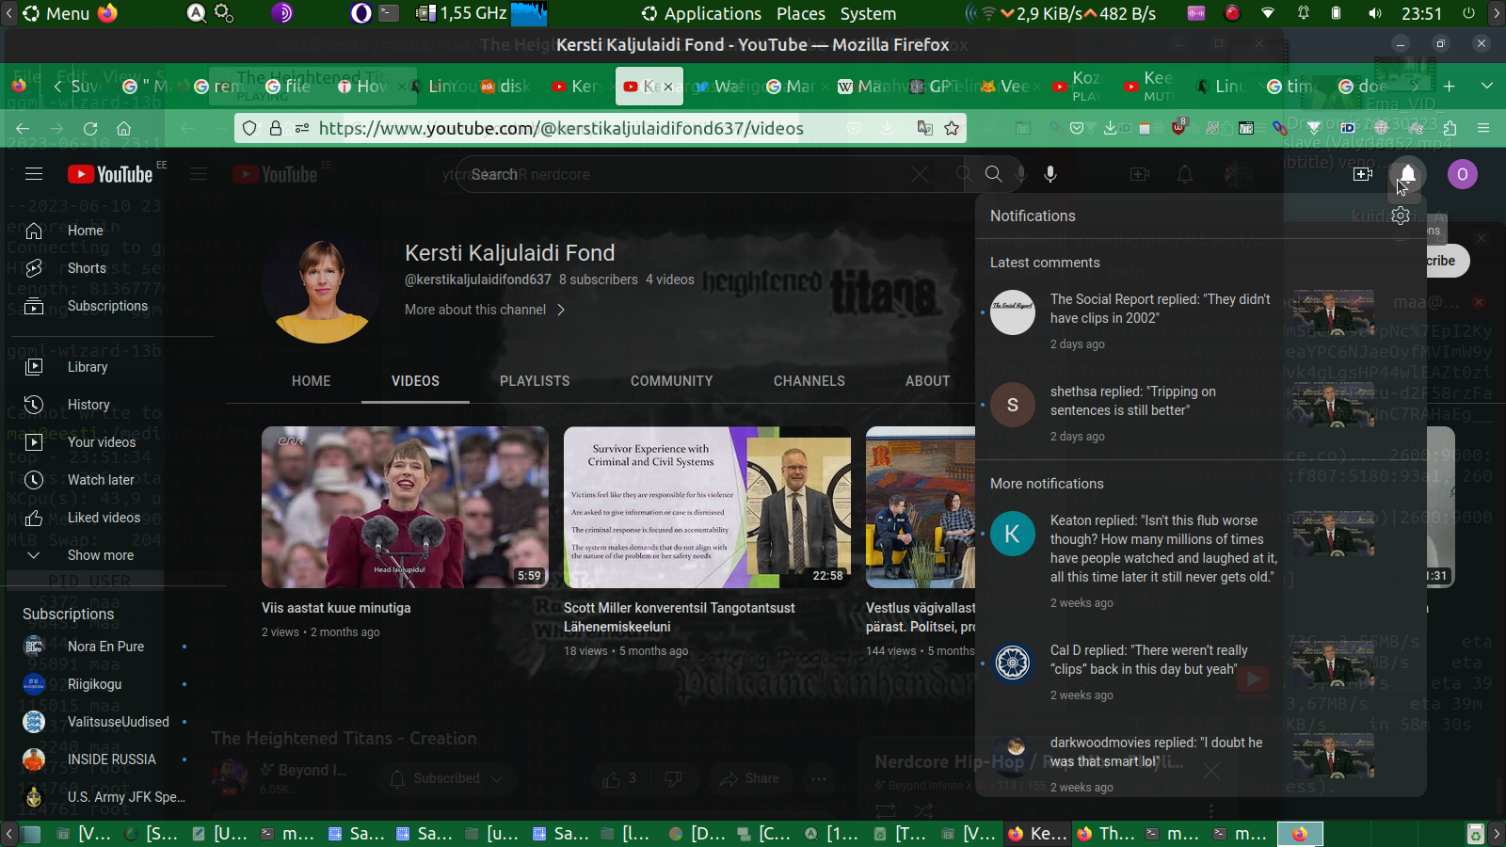This screenshot has height=847, width=1506.
Task: Open the ABOUT tab
Action: [x=928, y=381]
